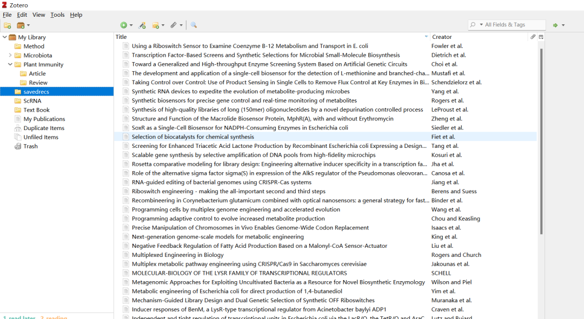This screenshot has width=584, height=319.
Task: Click creator 'Rogers and Church'
Action: (x=456, y=255)
